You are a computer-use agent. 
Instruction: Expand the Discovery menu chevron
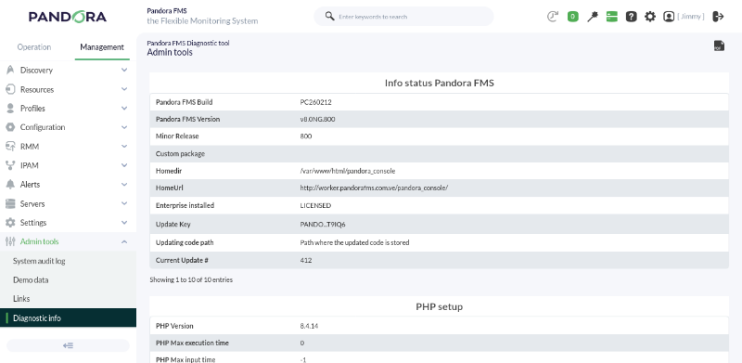[x=124, y=71]
